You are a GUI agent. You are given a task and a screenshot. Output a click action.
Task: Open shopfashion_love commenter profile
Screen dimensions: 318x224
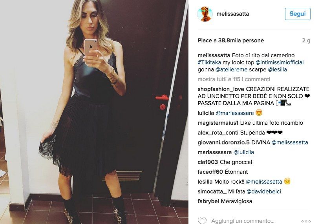point(221,89)
